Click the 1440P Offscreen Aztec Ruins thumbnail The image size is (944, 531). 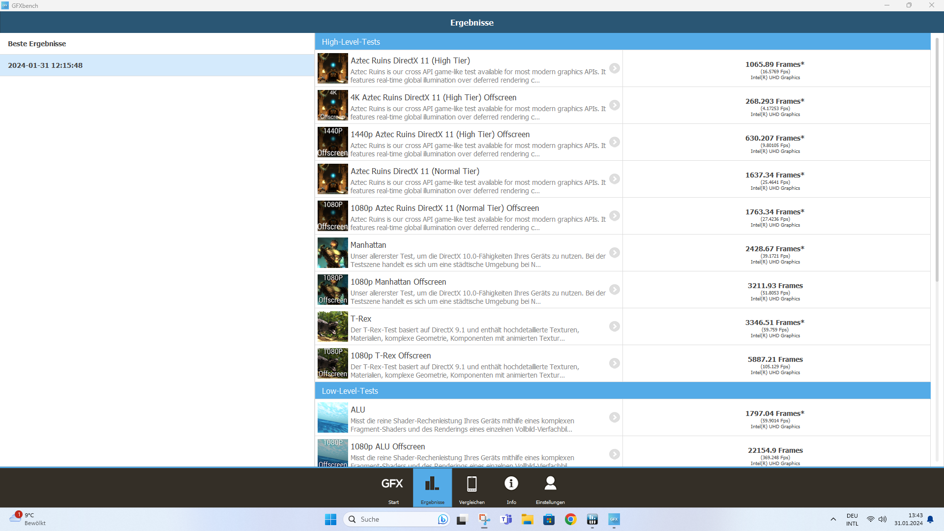pos(333,142)
